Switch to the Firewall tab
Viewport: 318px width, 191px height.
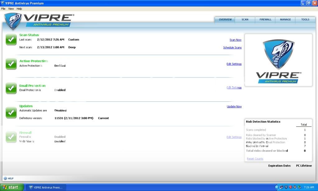click(265, 20)
